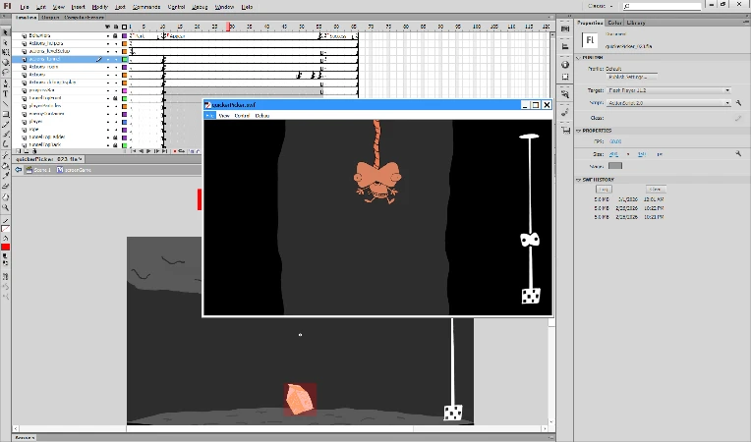Click the new layer icon below layers
Screen dimensions: 751x442
[19, 151]
